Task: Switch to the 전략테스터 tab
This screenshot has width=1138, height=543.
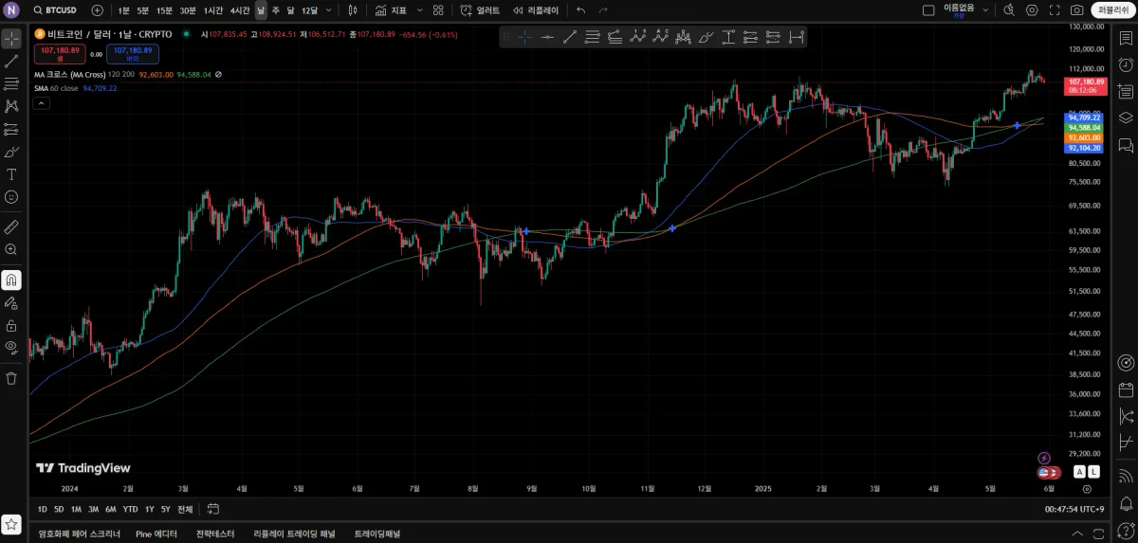Action: point(215,534)
